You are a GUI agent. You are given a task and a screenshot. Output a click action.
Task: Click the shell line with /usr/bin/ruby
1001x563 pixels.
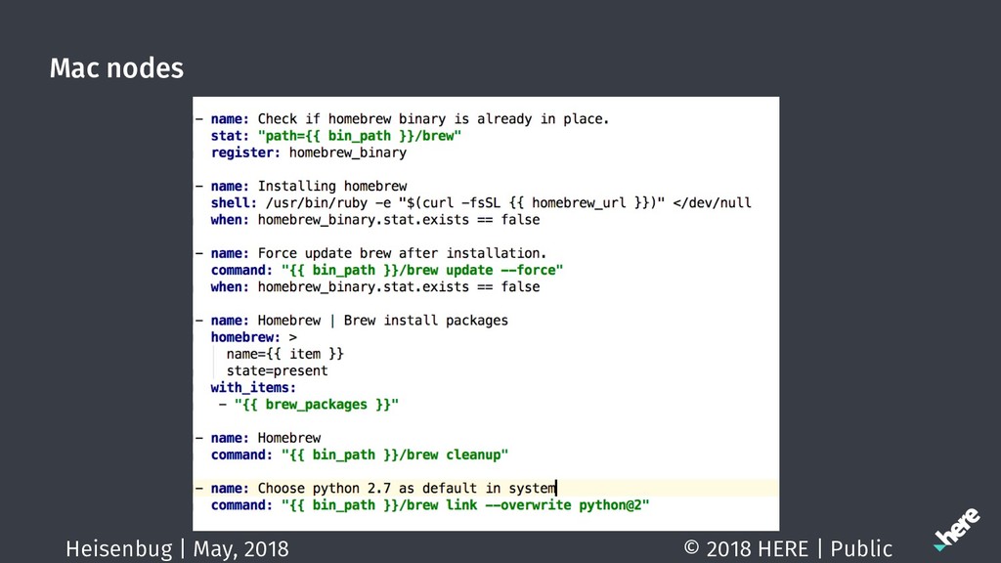tap(481, 203)
